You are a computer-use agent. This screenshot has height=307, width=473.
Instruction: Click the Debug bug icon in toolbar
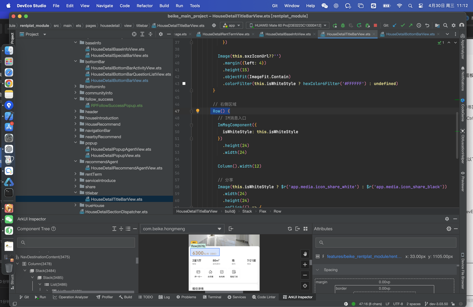pos(343,25)
